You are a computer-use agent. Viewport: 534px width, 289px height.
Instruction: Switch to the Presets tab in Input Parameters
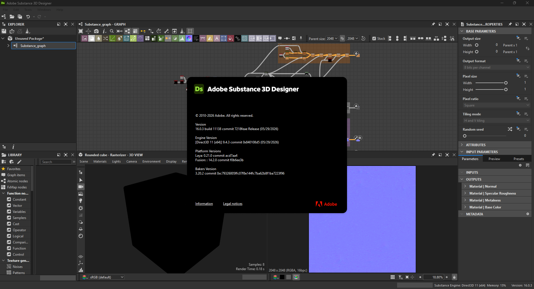519,159
